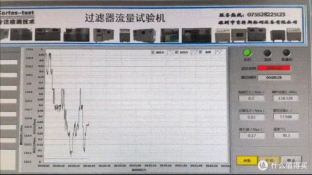The width and height of the screenshot is (312, 175).
Task: Toggle the 后压力 rear pressure curve checkbox
Action: (x=176, y=52)
